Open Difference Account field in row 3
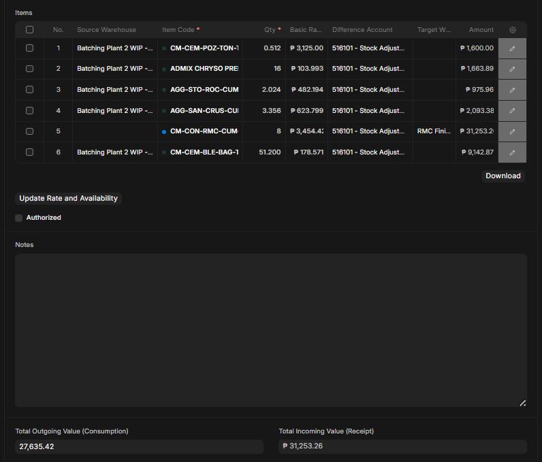Screen dimensions: 542x462 coord(368,90)
